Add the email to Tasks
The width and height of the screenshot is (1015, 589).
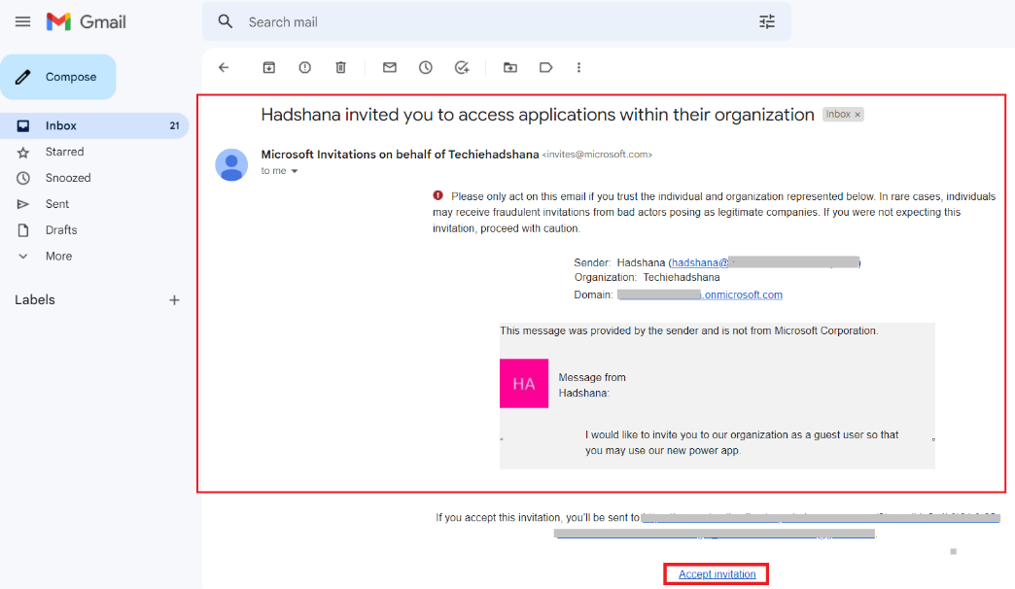462,67
